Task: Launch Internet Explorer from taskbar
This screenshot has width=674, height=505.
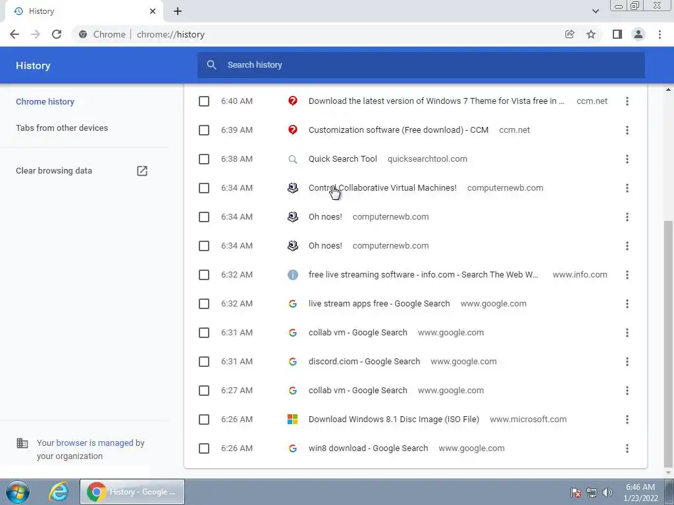Action: (59, 492)
